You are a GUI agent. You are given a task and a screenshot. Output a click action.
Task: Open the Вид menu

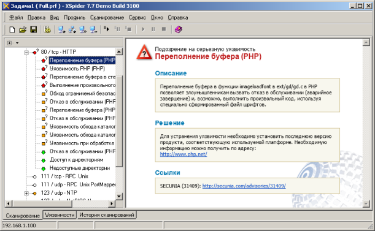(x=55, y=18)
